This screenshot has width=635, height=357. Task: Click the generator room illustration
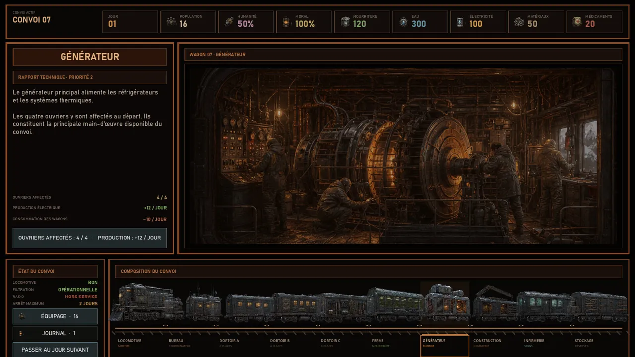click(403, 156)
